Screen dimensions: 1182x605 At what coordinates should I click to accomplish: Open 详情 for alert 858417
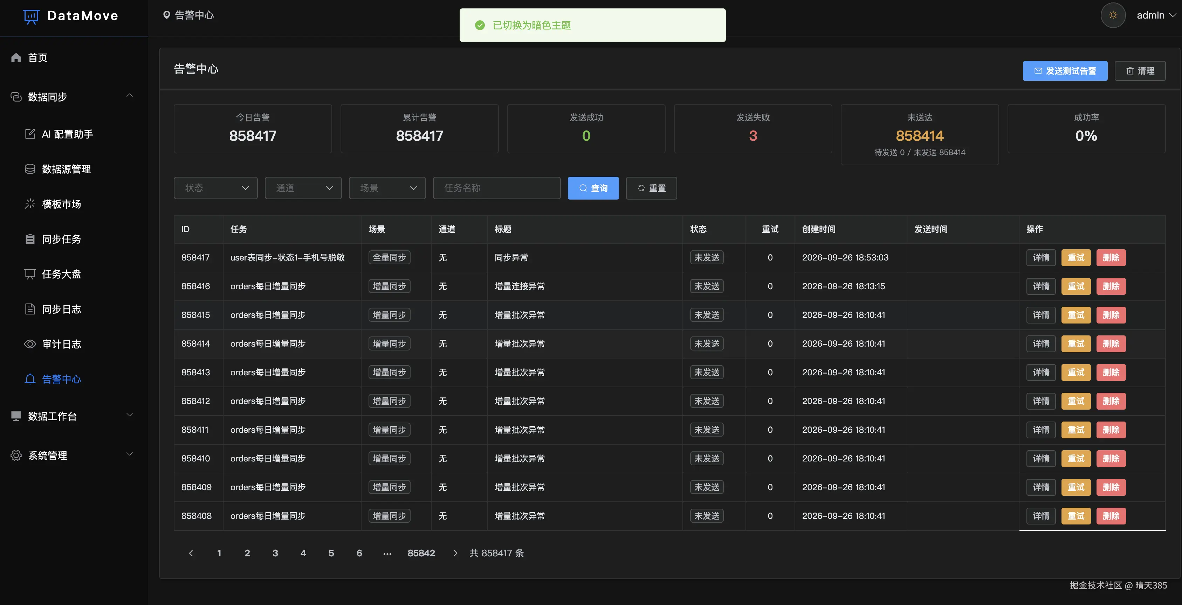click(x=1041, y=257)
